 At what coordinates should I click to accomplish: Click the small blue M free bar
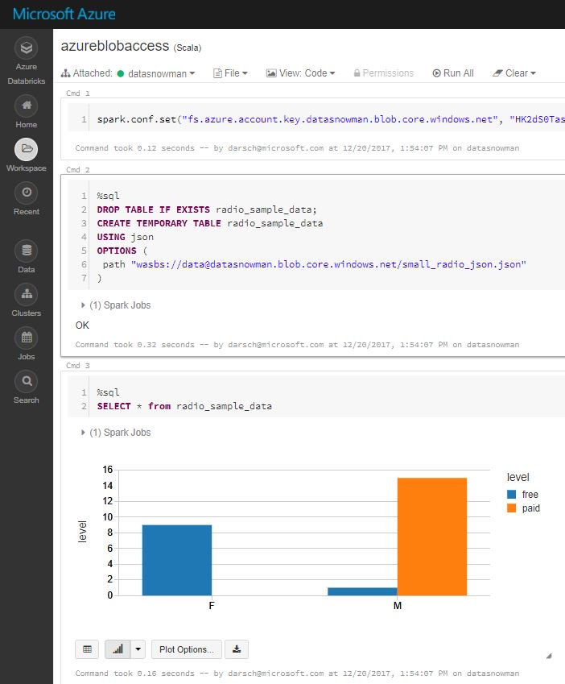click(x=362, y=591)
